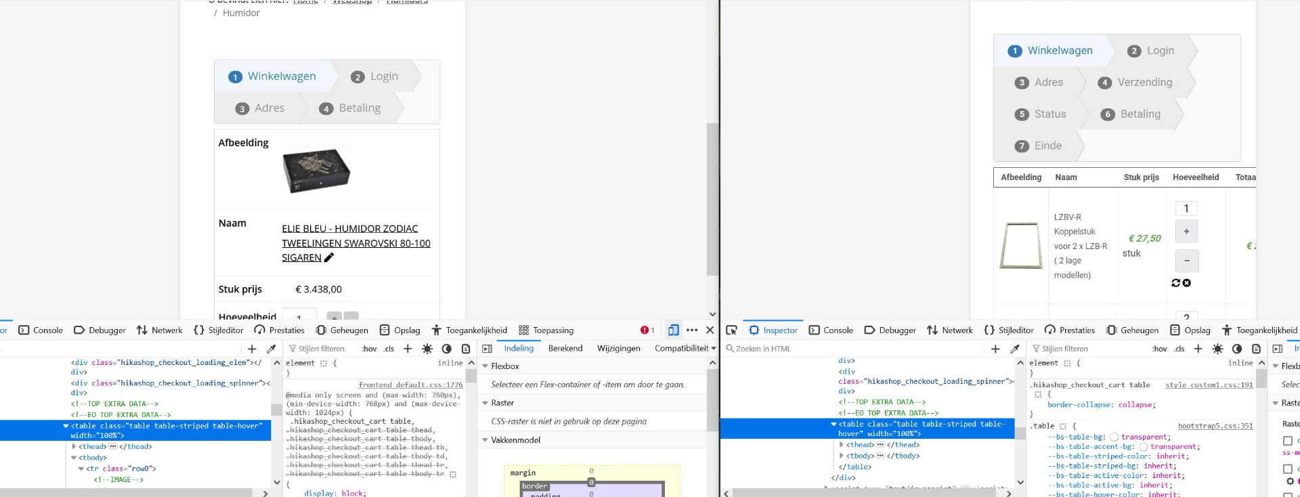Click the right DevTools sidebar pane toggle icon
Image resolution: width=1300 pixels, height=497 pixels.
pos(1278,349)
